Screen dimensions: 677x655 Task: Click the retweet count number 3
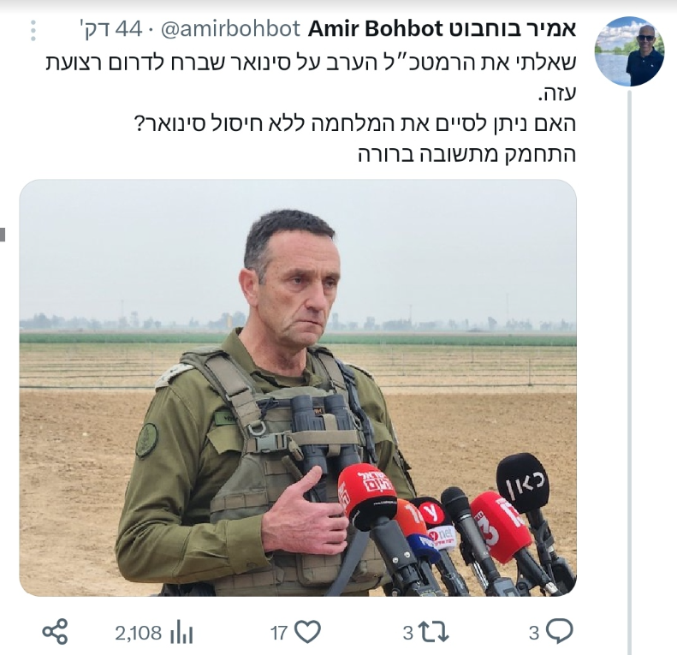[408, 634]
